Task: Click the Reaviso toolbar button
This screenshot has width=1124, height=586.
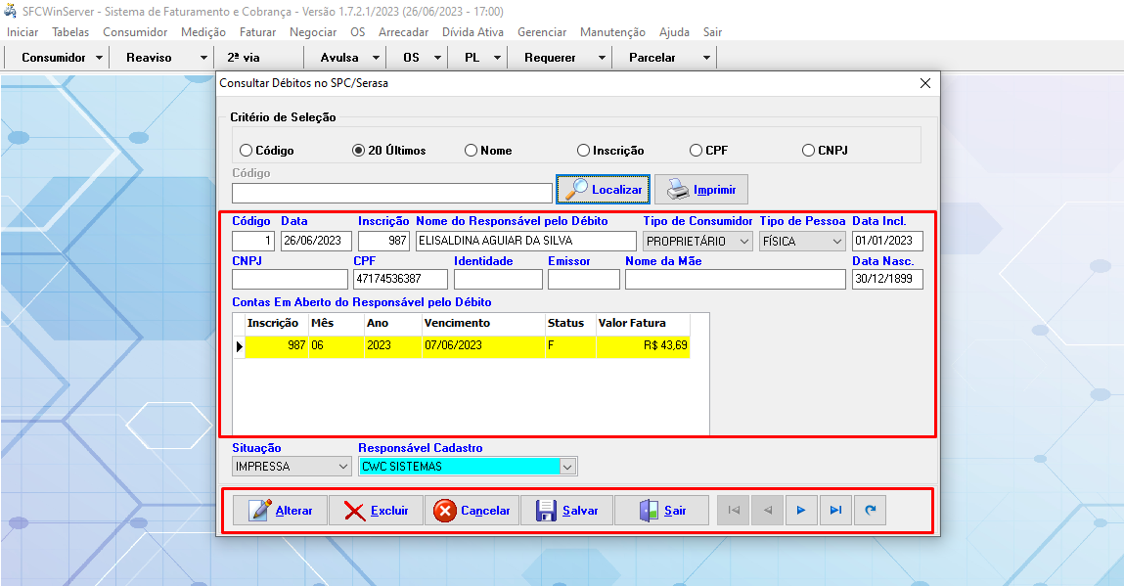Action: pyautogui.click(x=149, y=58)
